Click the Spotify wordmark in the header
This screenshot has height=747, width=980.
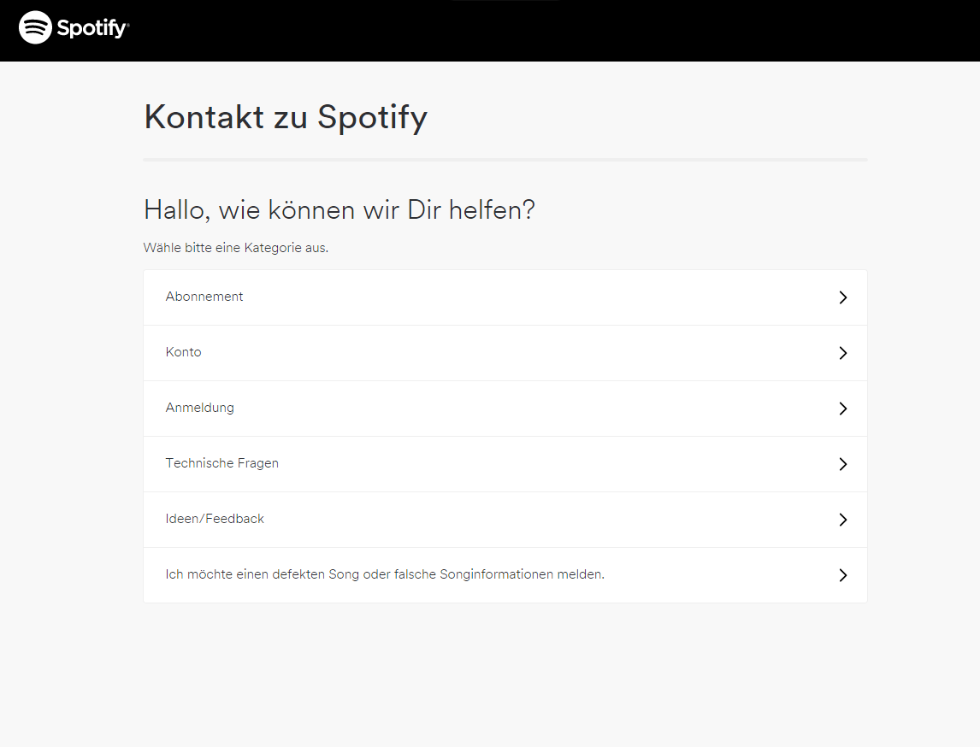pos(93,28)
